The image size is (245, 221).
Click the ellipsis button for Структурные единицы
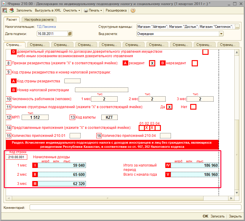coord(237,27)
